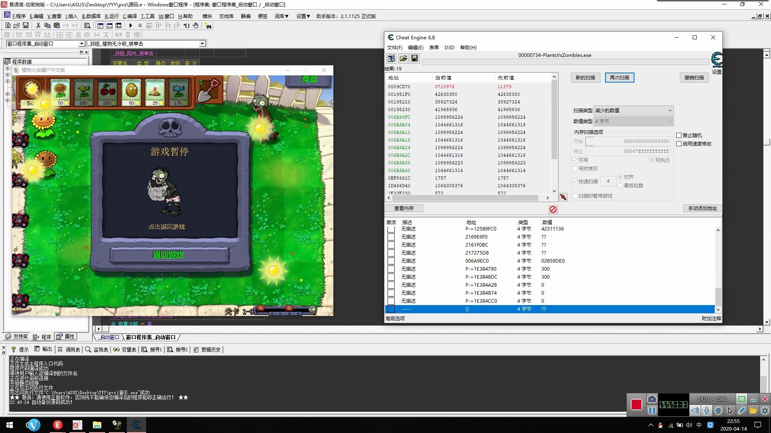
Task: Select Sunflower seed packet in game
Action: [60, 92]
